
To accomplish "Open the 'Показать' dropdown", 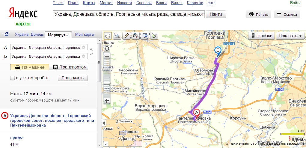I will pyautogui.click(x=290, y=36).
